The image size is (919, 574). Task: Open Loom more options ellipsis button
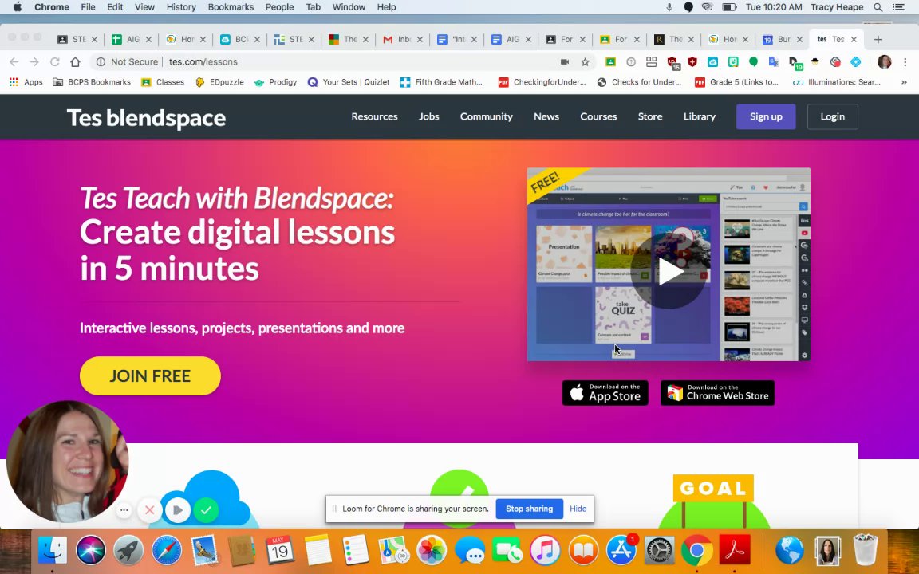[124, 510]
